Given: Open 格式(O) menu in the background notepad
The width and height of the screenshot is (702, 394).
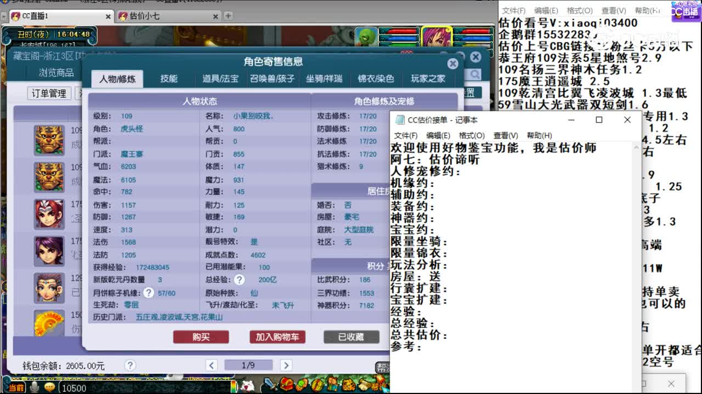Looking at the screenshot, I should point(580,10).
